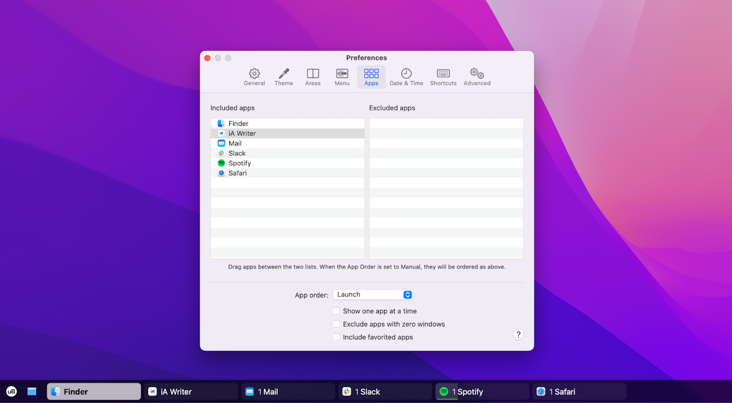Screen dimensions: 732x403
Task: Click the help question mark button
Action: pyautogui.click(x=518, y=334)
